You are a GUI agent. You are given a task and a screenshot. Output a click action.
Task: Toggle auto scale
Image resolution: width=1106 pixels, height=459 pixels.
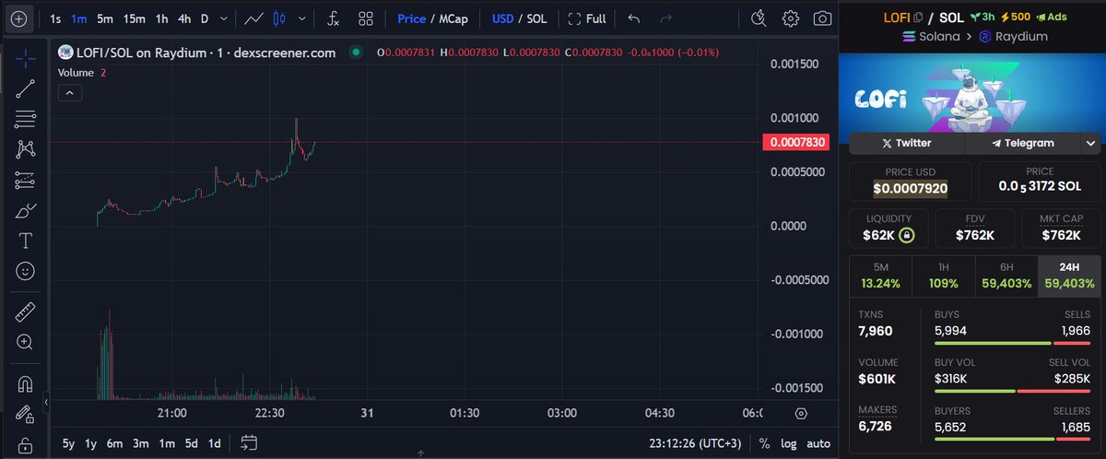tap(818, 443)
